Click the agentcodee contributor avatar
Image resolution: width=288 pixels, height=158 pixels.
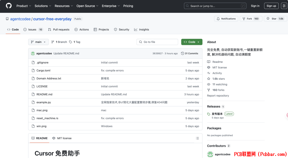pos(210,154)
